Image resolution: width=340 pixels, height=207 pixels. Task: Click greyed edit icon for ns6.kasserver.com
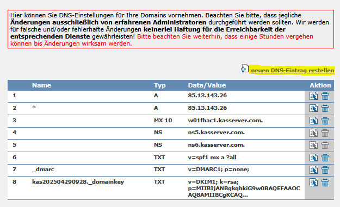point(313,145)
